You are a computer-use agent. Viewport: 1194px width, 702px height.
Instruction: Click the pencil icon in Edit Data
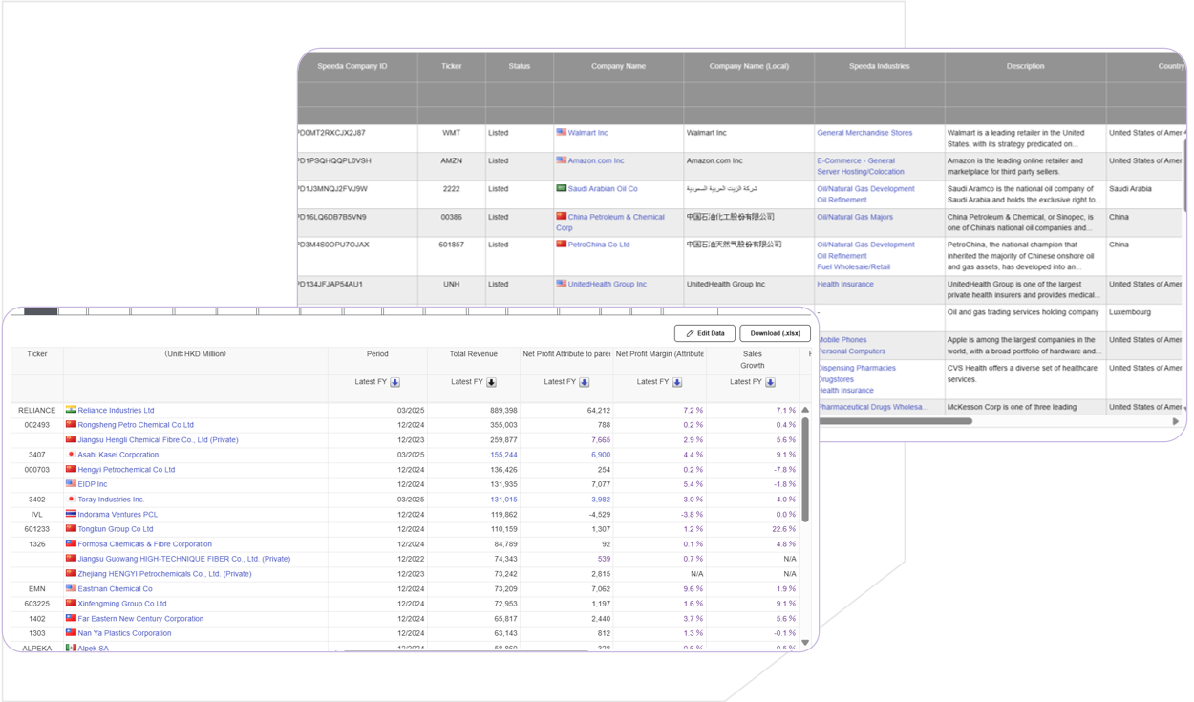tap(690, 333)
